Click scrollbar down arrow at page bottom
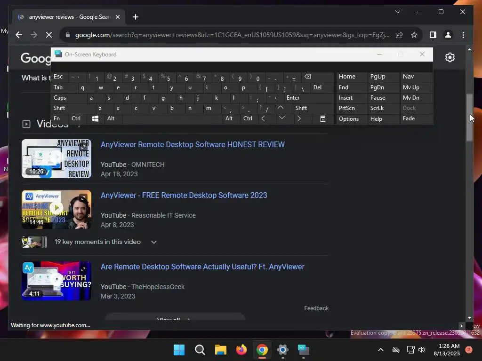 [x=469, y=318]
